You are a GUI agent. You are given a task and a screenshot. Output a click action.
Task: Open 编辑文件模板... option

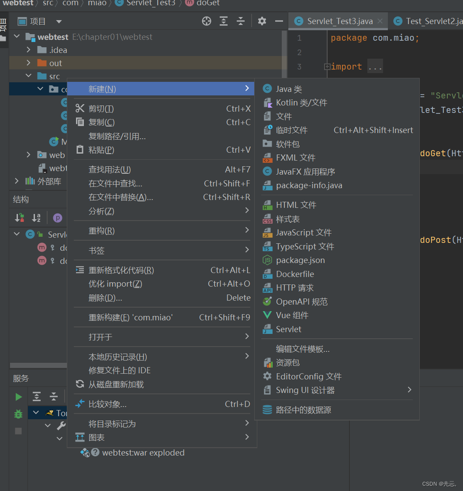tap(337, 349)
